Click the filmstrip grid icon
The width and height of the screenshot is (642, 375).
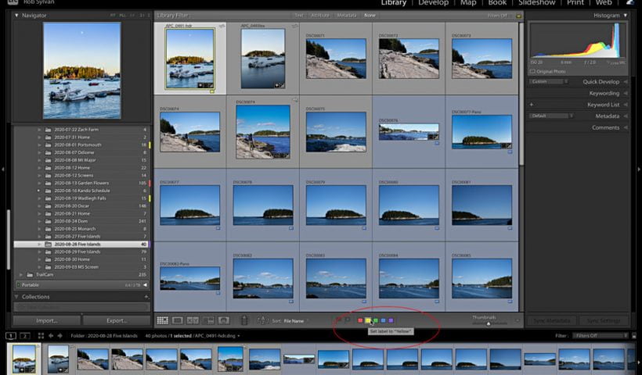(40, 336)
